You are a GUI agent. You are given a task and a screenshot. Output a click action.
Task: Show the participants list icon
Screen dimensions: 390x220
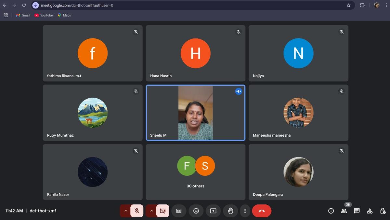coord(344,211)
